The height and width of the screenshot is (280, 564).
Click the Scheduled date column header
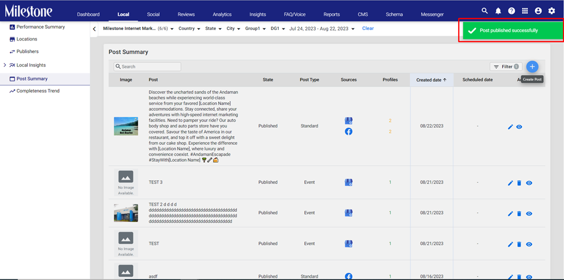pos(477,80)
